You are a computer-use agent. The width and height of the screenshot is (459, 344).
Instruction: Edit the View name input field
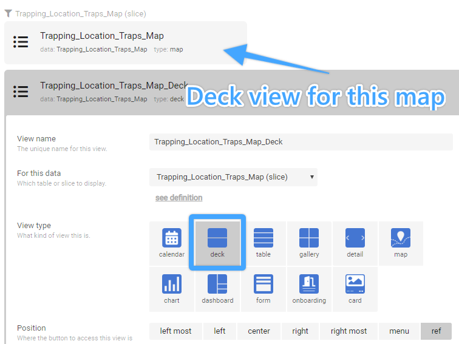click(301, 142)
